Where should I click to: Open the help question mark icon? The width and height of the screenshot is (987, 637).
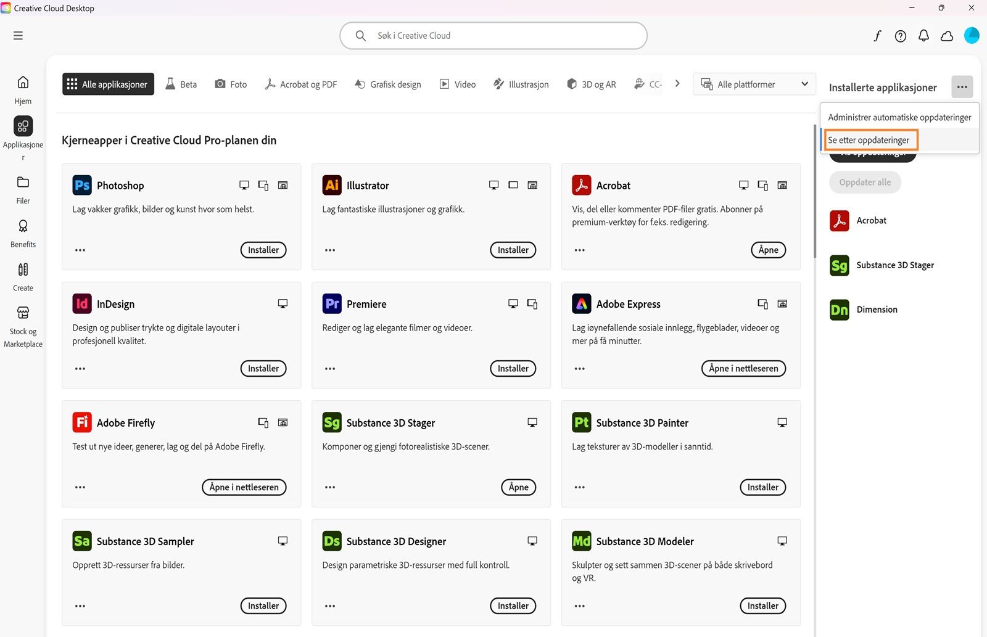900,36
